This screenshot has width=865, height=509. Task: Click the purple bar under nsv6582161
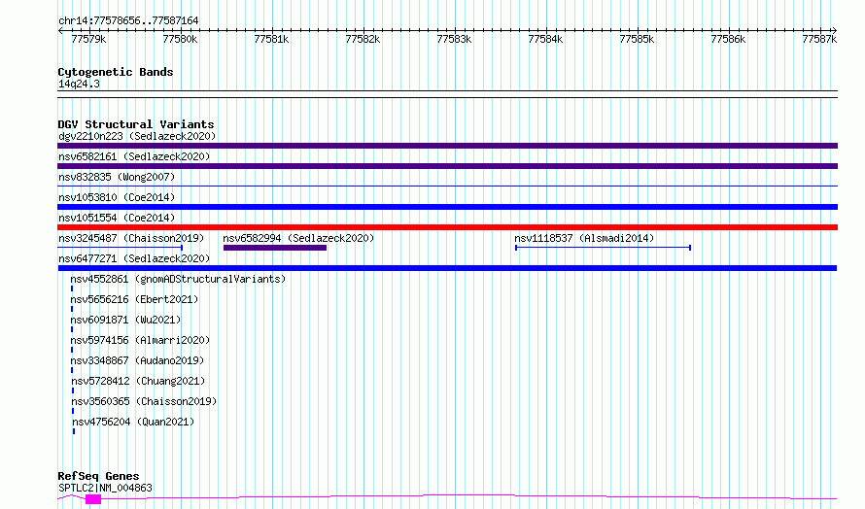447,166
